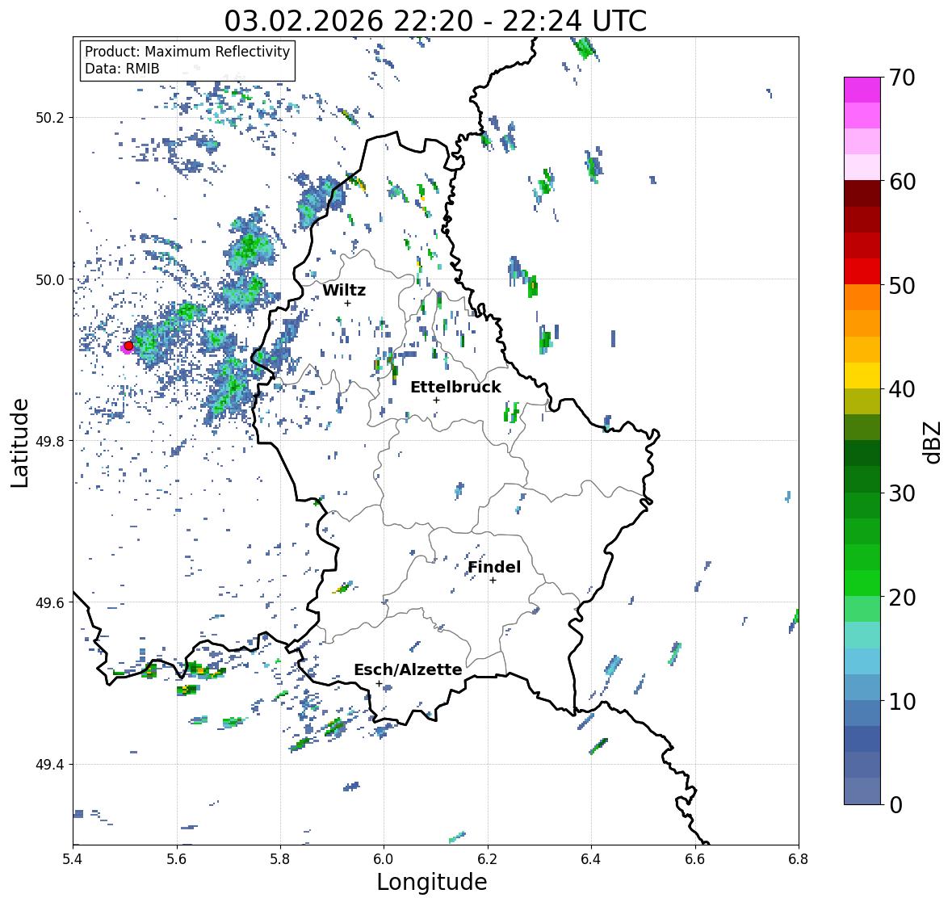The image size is (952, 902).
Task: Click the Ettelbruck station cross marker
Action: 436,400
